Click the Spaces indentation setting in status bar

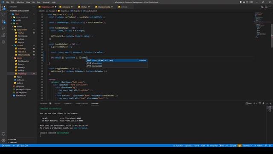pyautogui.click(x=189, y=145)
